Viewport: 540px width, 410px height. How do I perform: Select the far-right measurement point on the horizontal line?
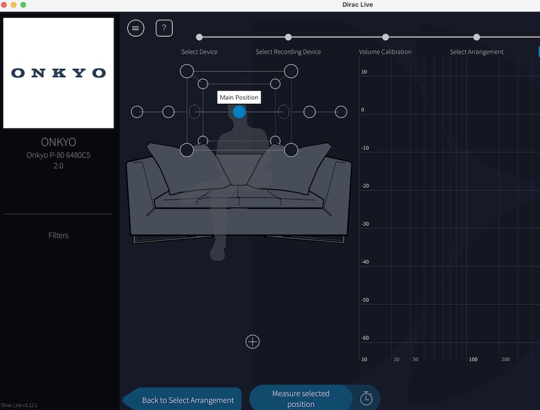[x=341, y=112]
